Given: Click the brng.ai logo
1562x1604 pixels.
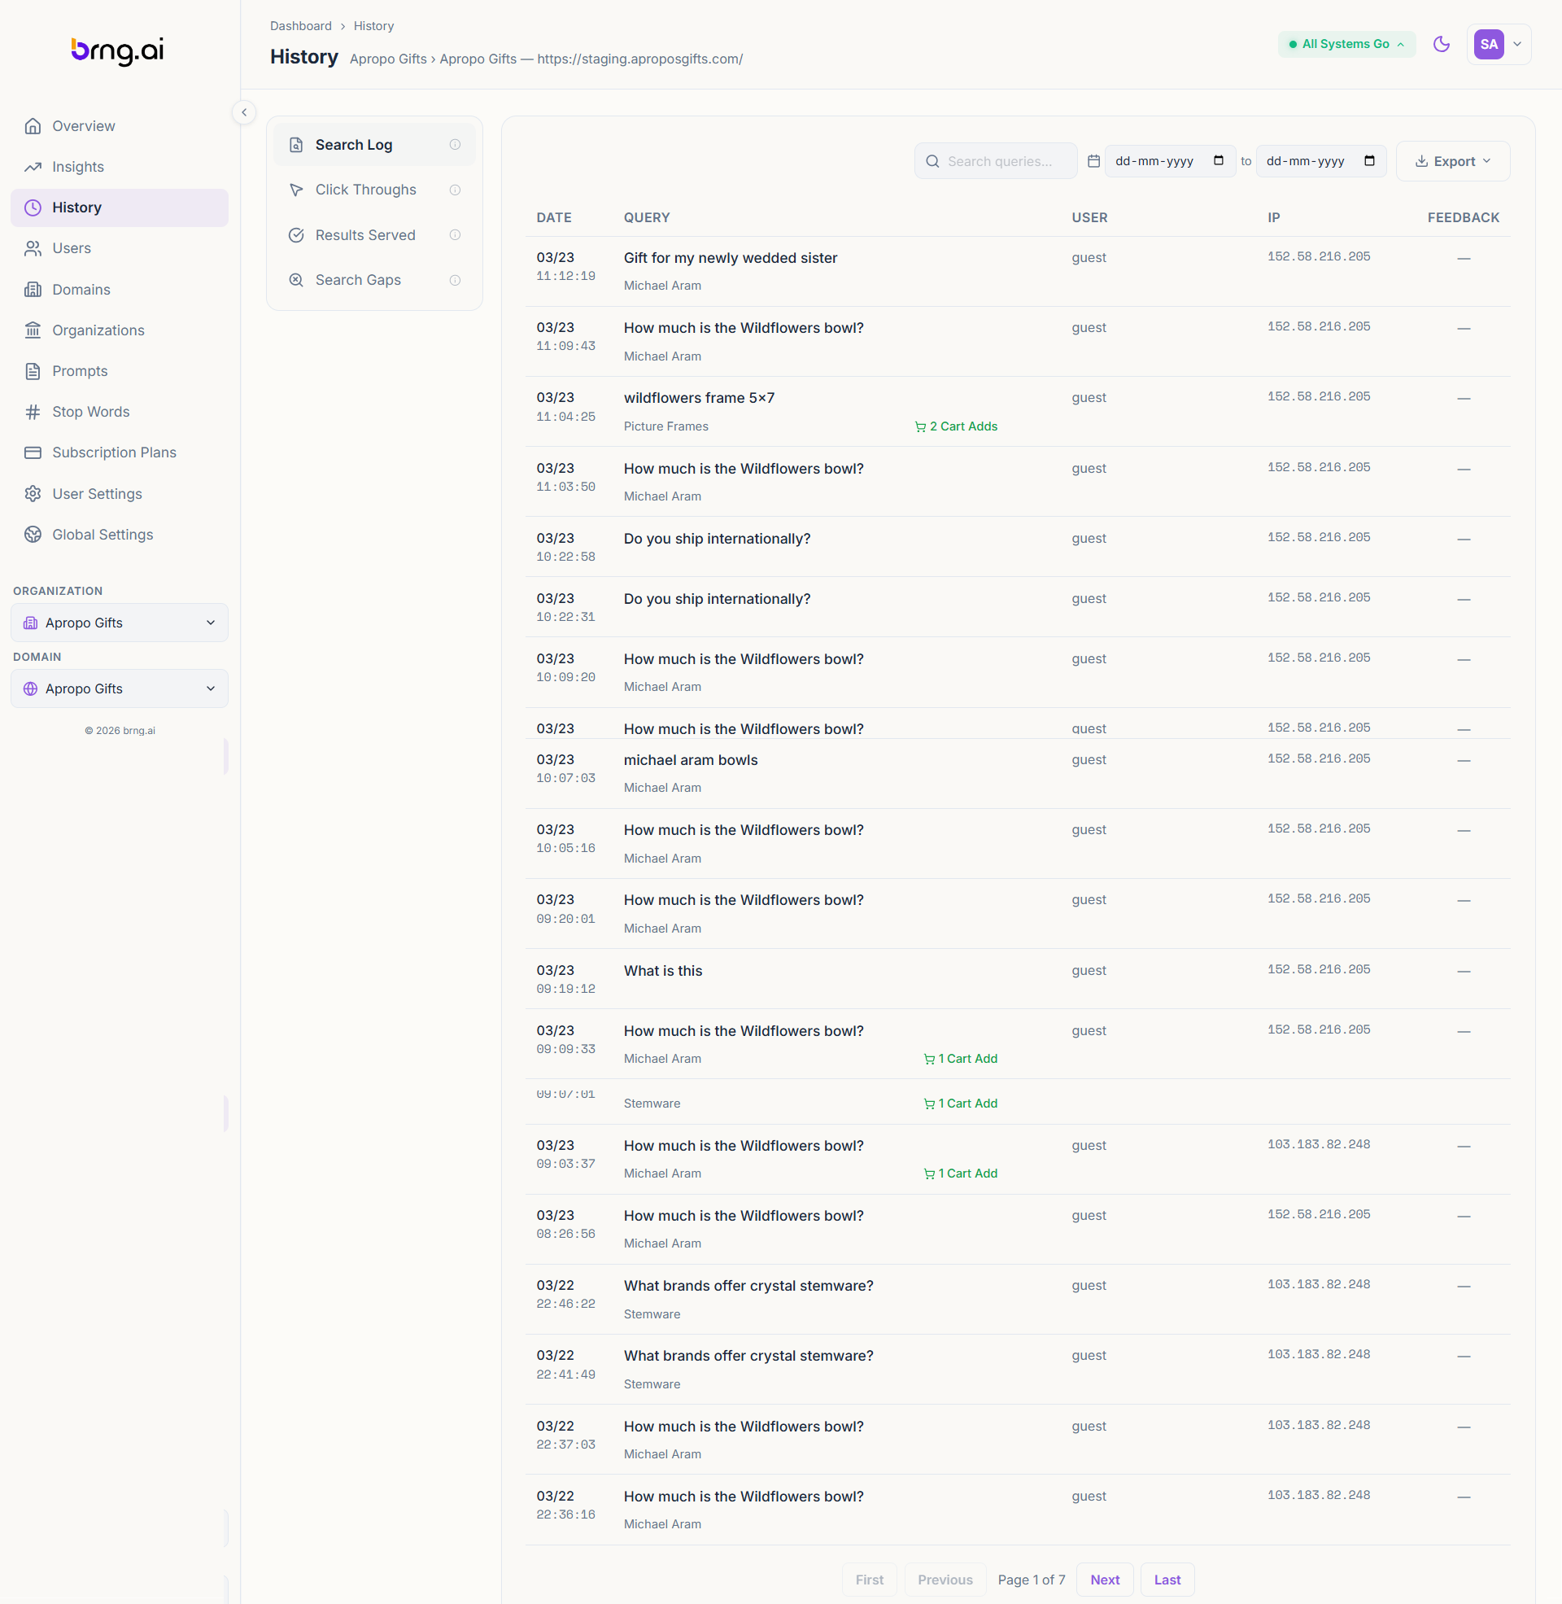Looking at the screenshot, I should 117,51.
